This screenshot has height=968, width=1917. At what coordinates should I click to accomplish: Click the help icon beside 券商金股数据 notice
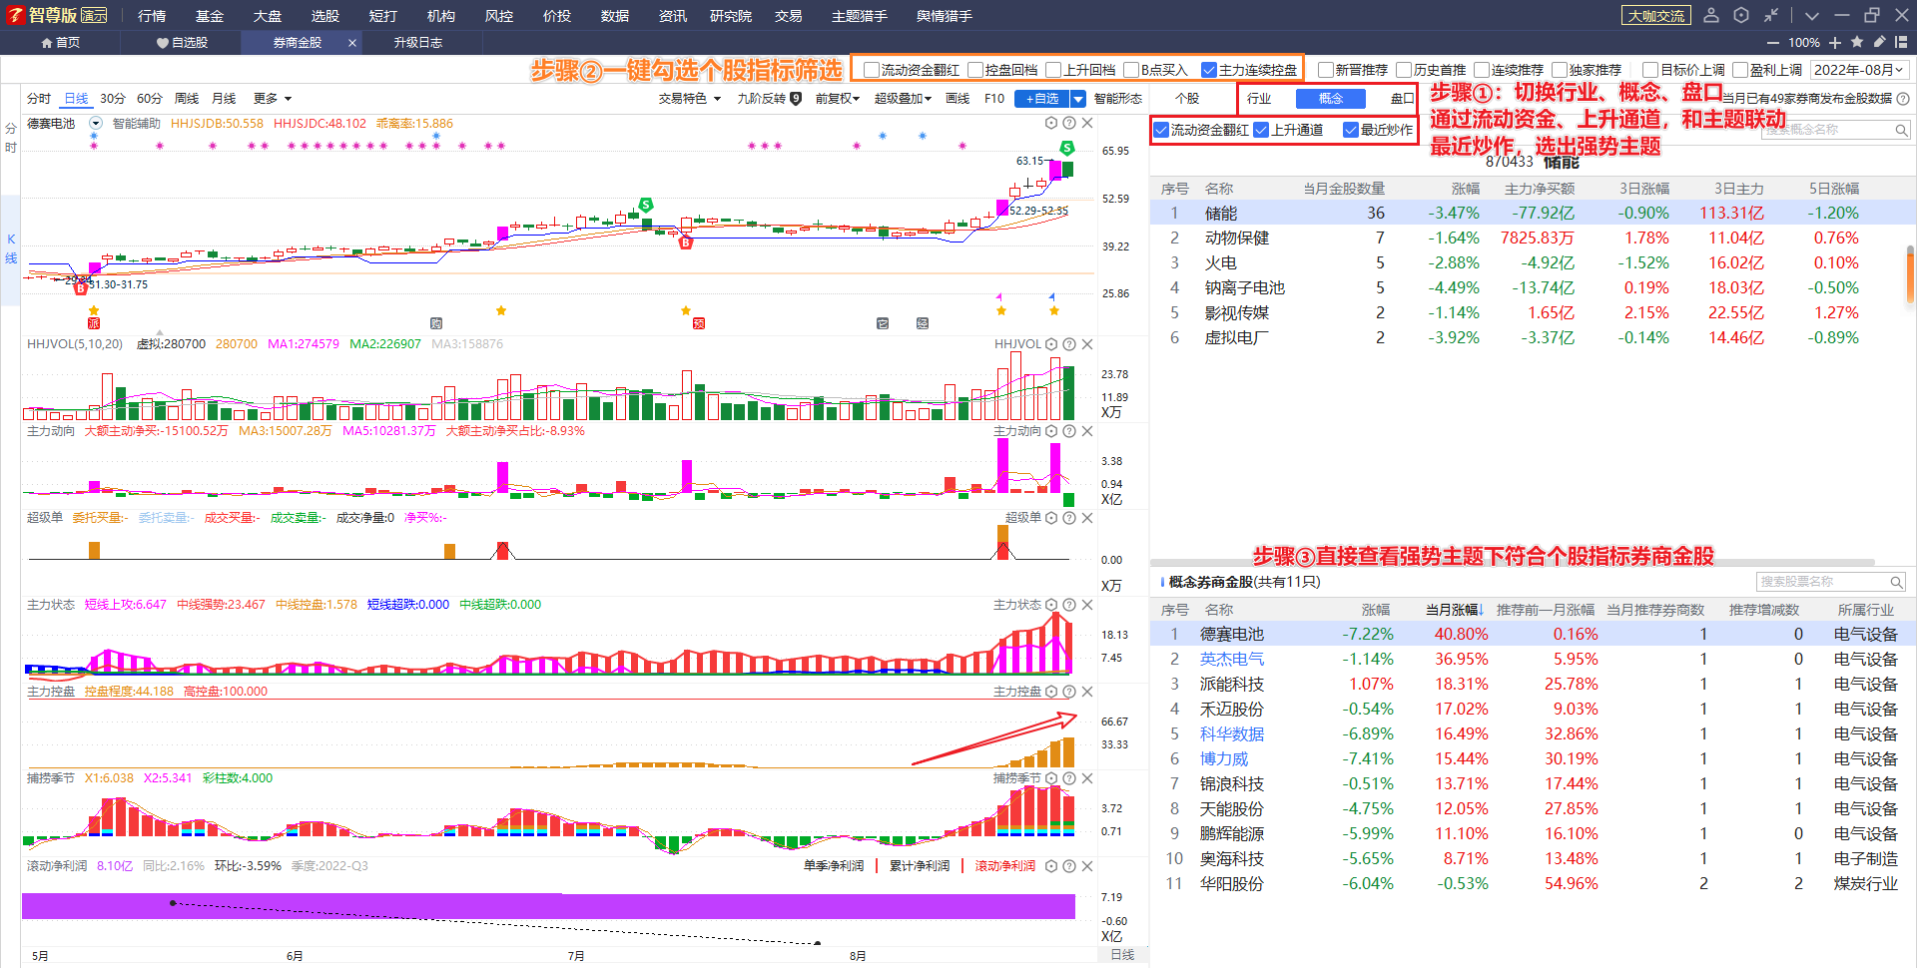click(x=1903, y=99)
